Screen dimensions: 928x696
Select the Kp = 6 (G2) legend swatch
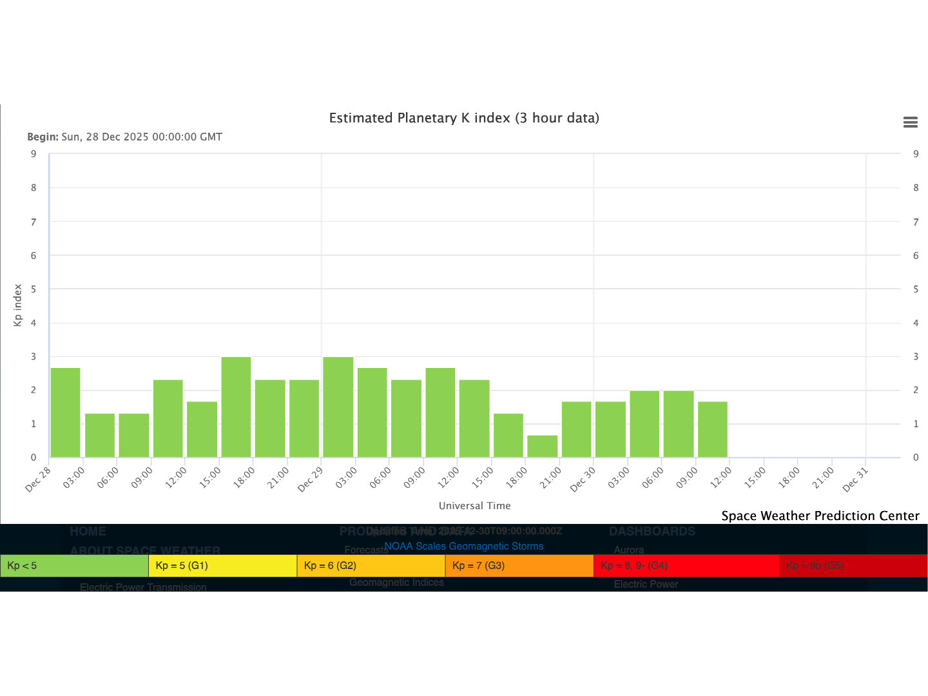click(371, 566)
